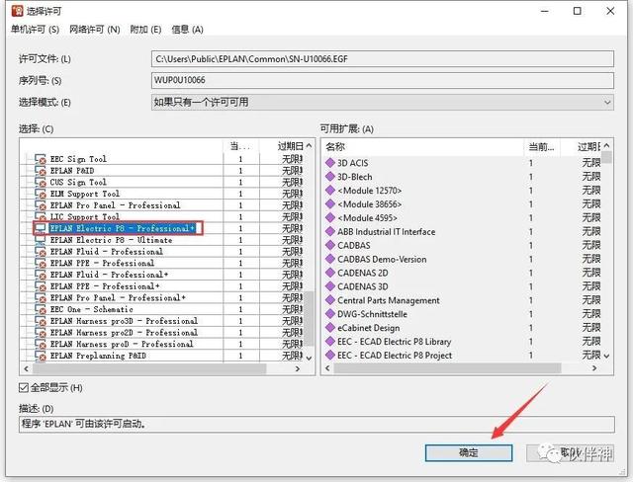Click the diamond icon beside eCabinet Design
The height and width of the screenshot is (482, 633).
pyautogui.click(x=330, y=327)
